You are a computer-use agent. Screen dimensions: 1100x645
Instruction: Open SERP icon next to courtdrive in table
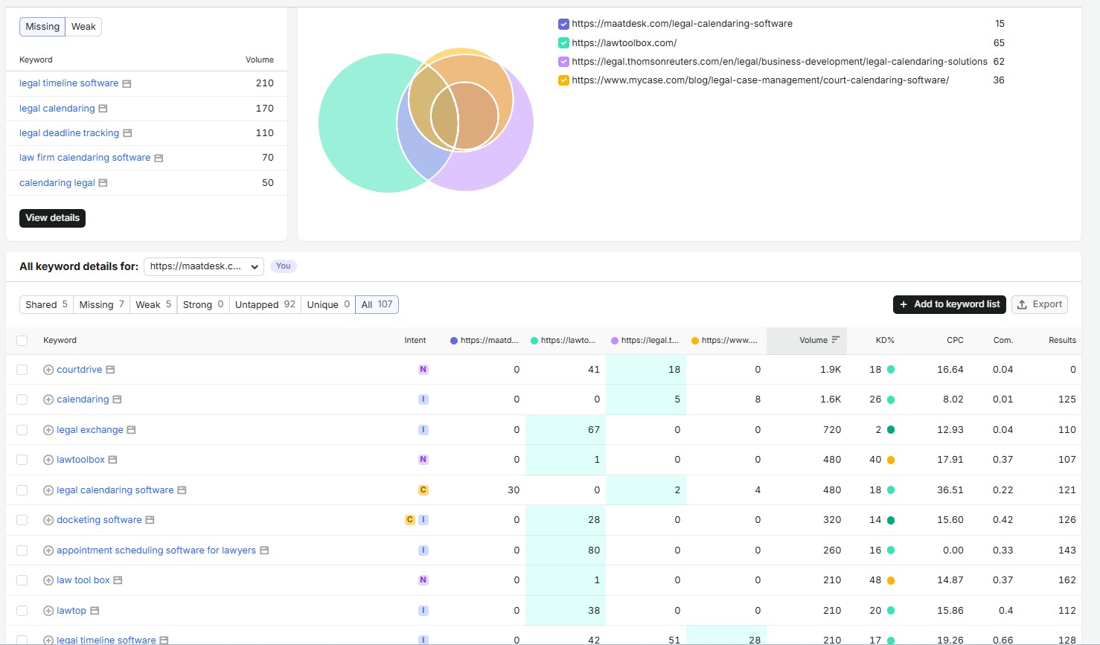coord(110,370)
